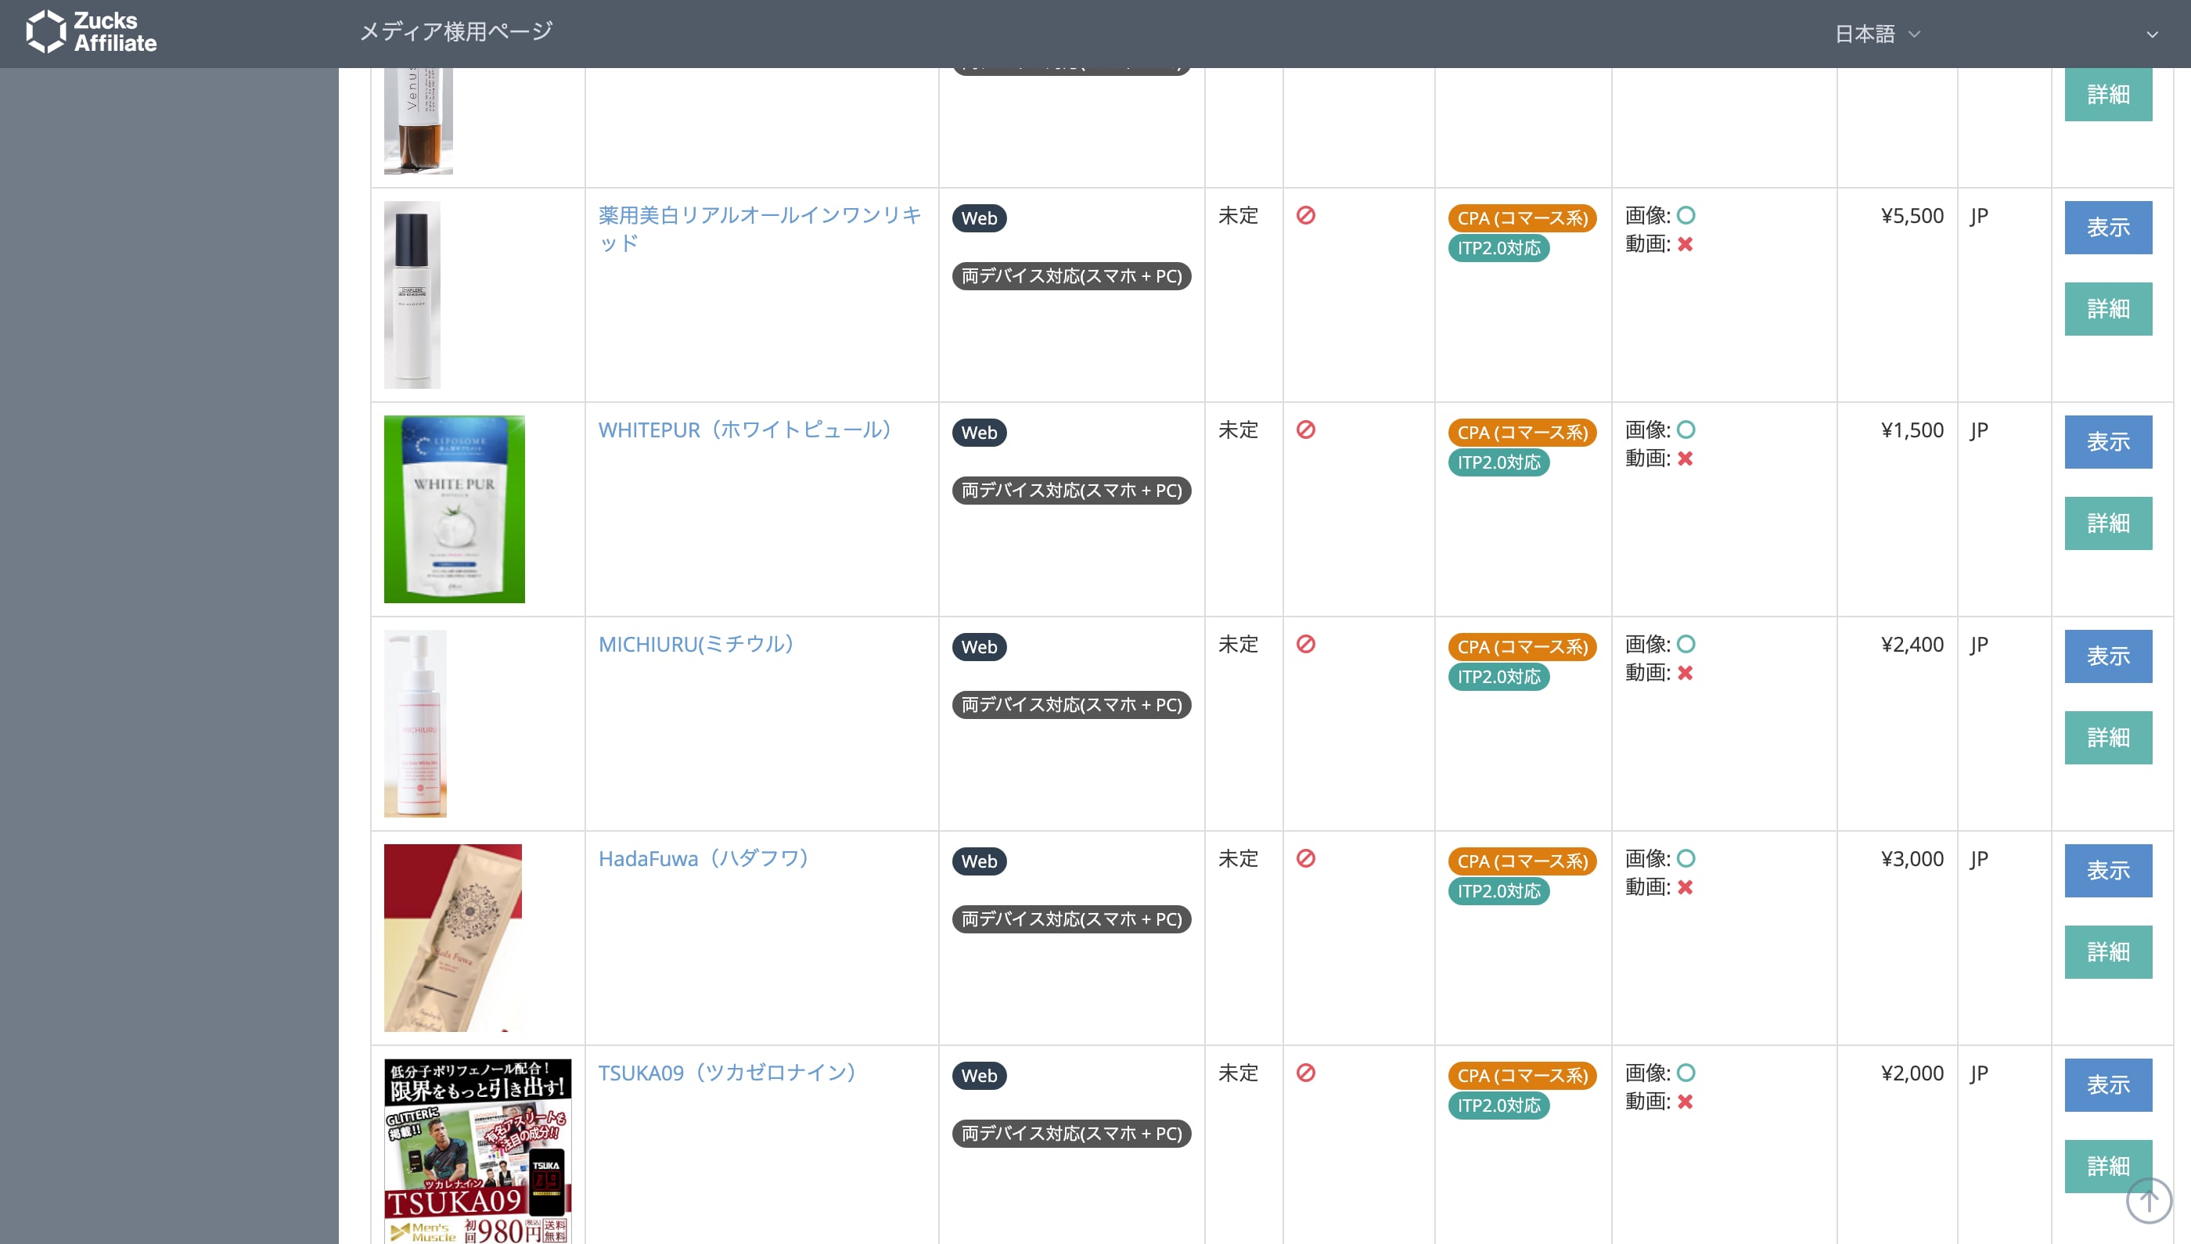Click the Web badge in the HadaFuwa row
The width and height of the screenshot is (2191, 1244).
(x=979, y=862)
